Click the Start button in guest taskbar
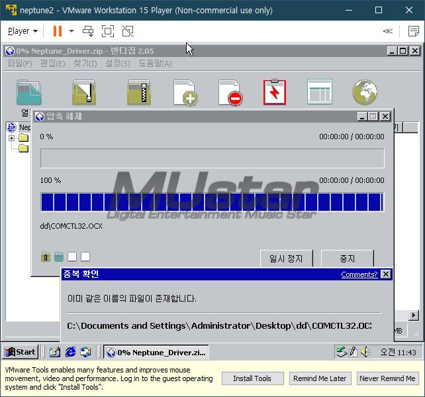Image resolution: width=425 pixels, height=397 pixels. (x=21, y=352)
